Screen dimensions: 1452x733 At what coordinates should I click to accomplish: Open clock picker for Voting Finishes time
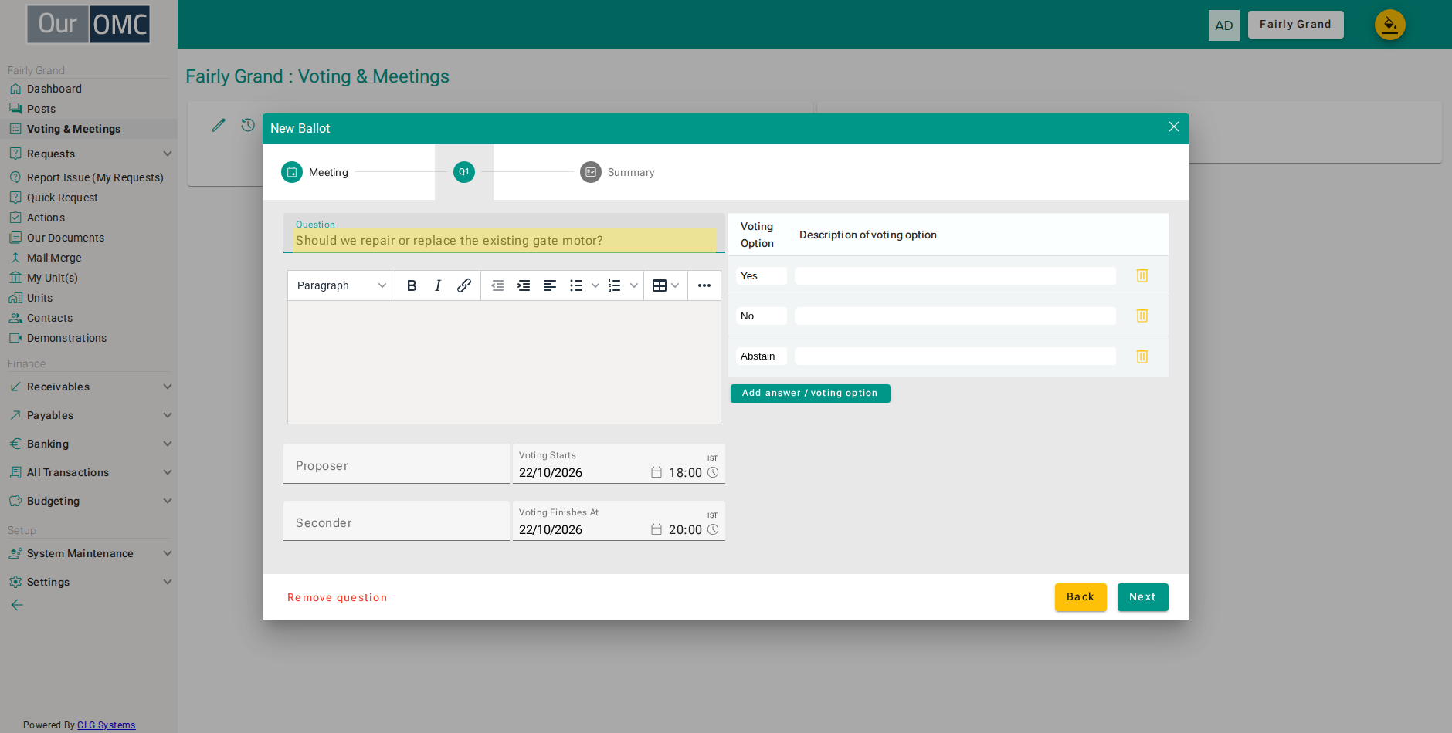tap(713, 529)
